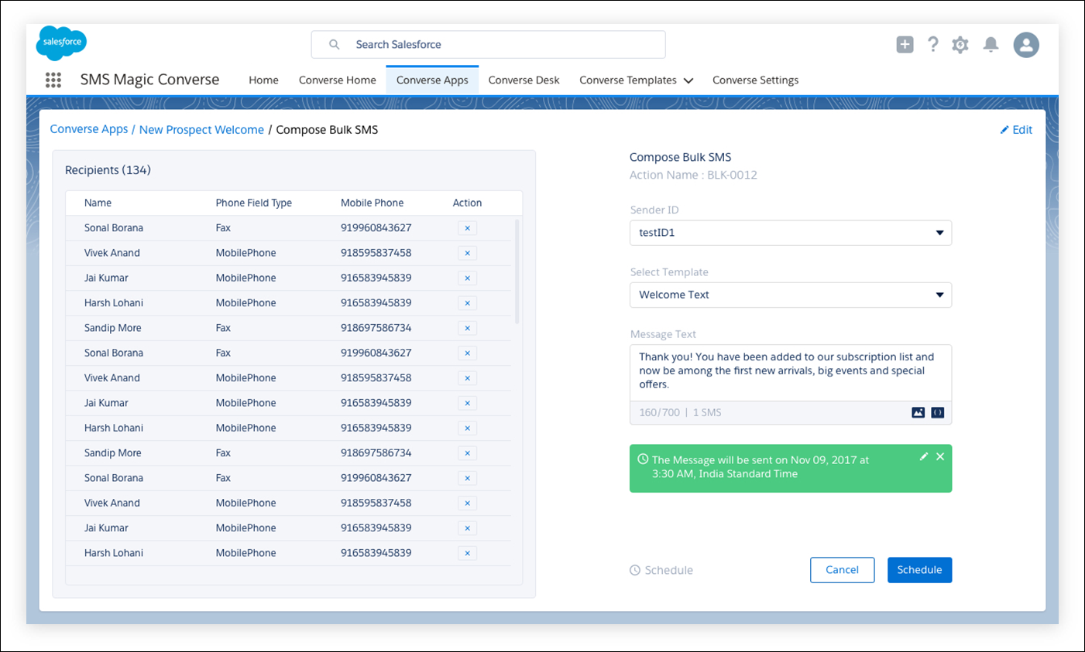Click the Cancel button

pos(842,570)
